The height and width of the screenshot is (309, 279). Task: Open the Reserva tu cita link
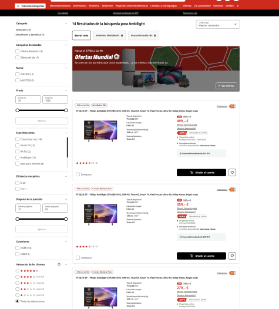(x=190, y=13)
